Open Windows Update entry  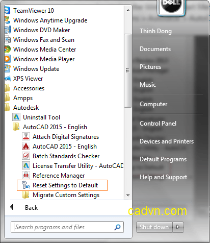coord(36,69)
